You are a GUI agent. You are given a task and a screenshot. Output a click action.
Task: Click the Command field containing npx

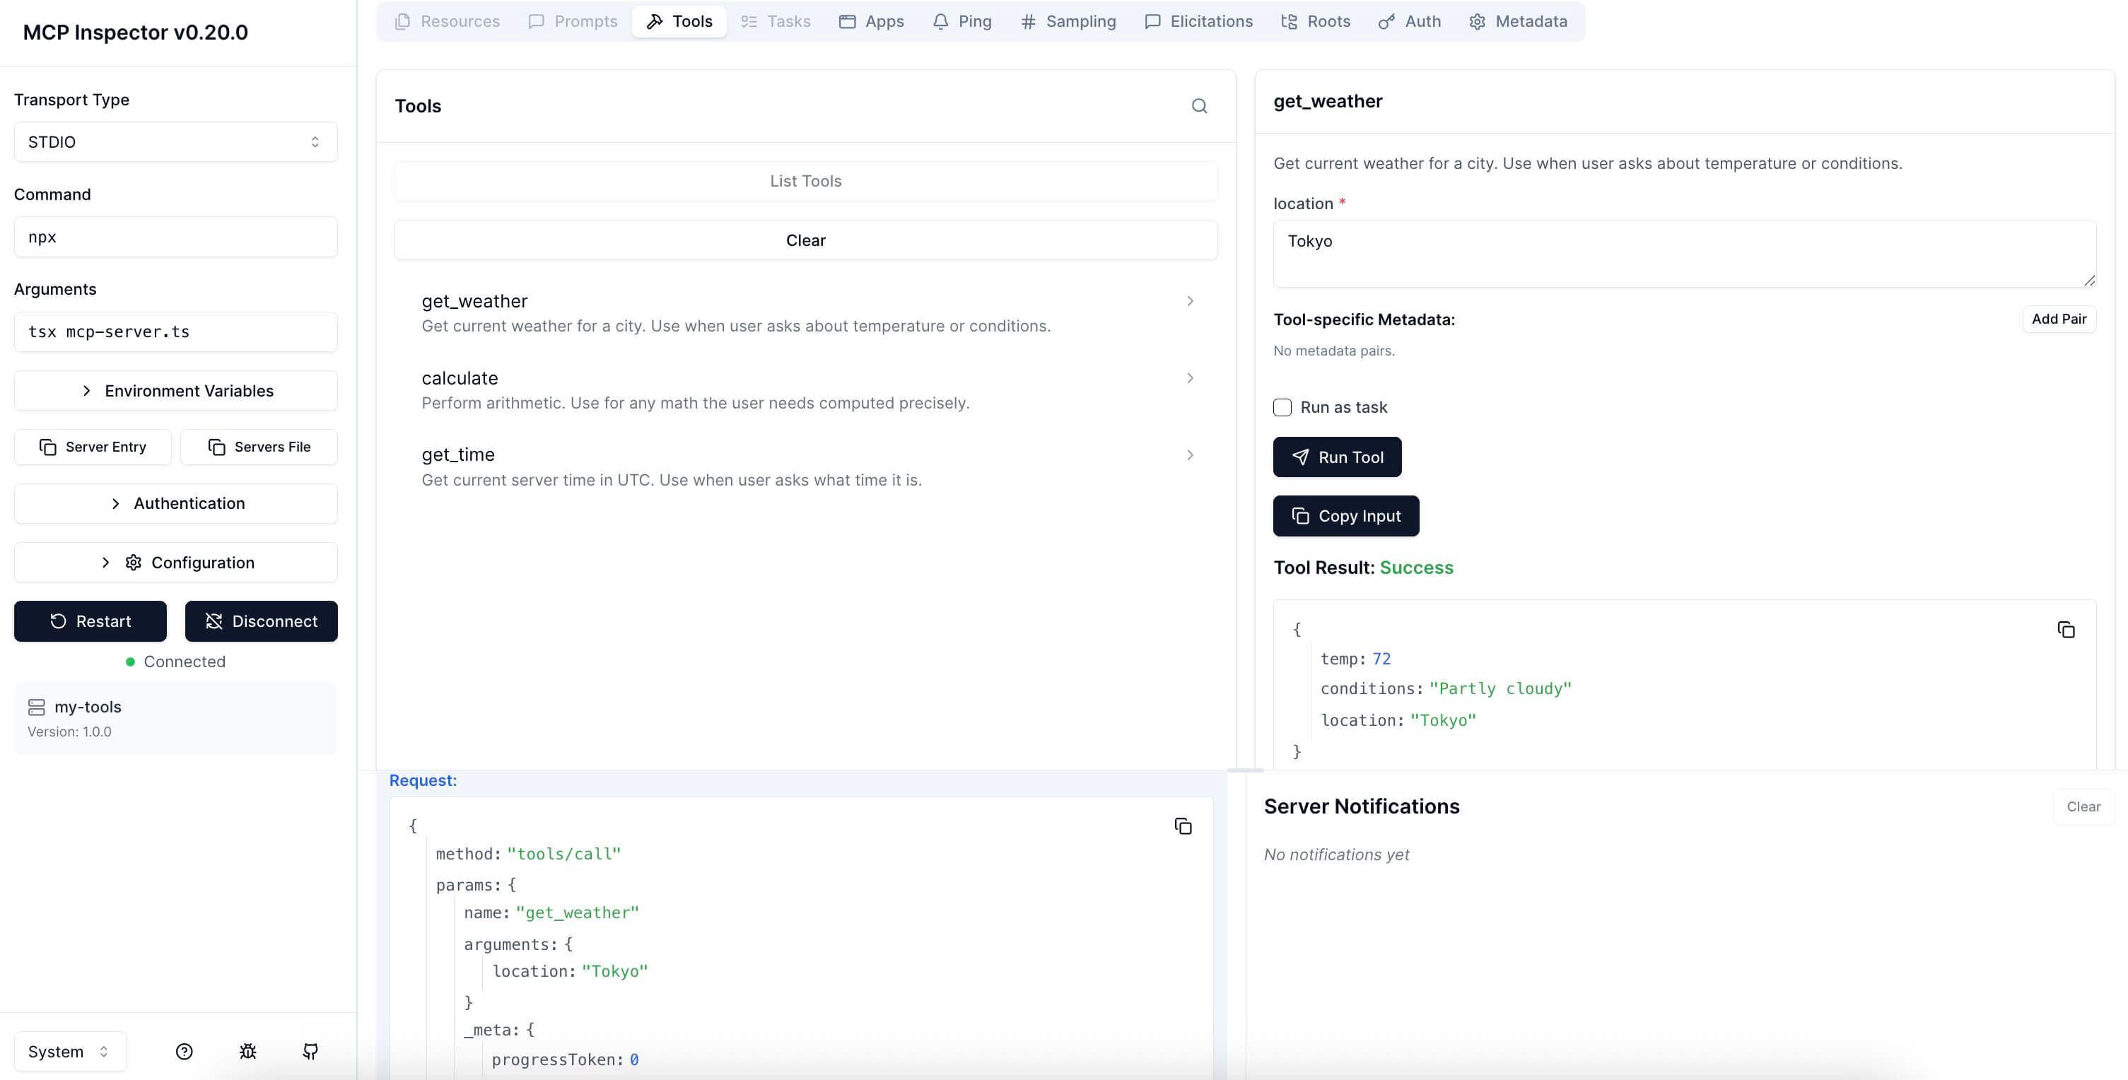[x=175, y=237]
